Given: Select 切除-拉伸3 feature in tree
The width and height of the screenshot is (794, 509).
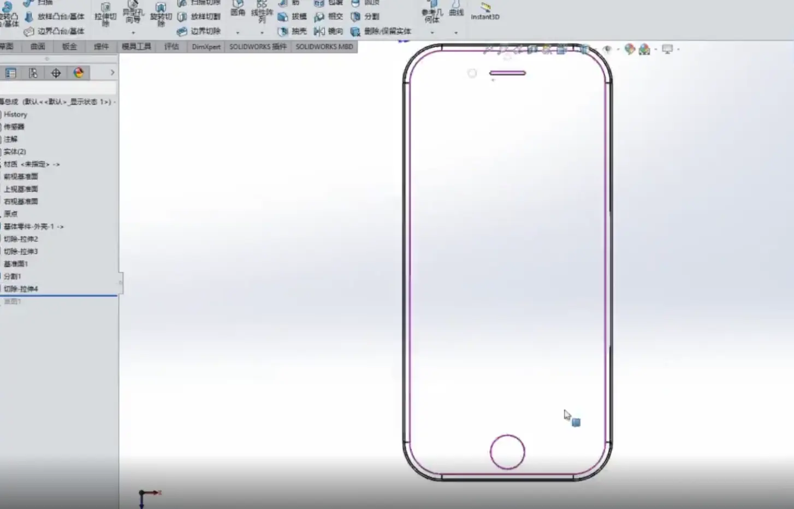Looking at the screenshot, I should click(x=21, y=252).
